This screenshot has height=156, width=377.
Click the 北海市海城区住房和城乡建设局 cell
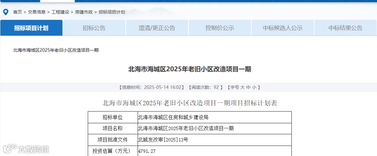[x=215, y=117]
